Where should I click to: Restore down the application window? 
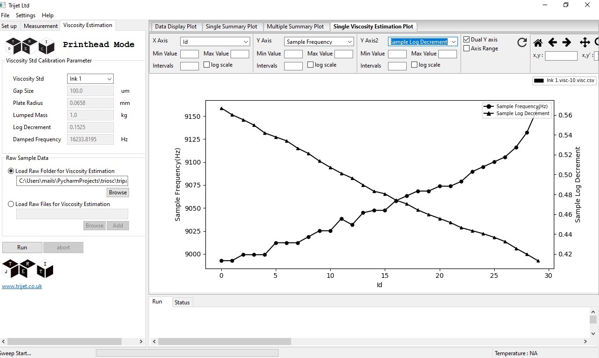pos(566,5)
